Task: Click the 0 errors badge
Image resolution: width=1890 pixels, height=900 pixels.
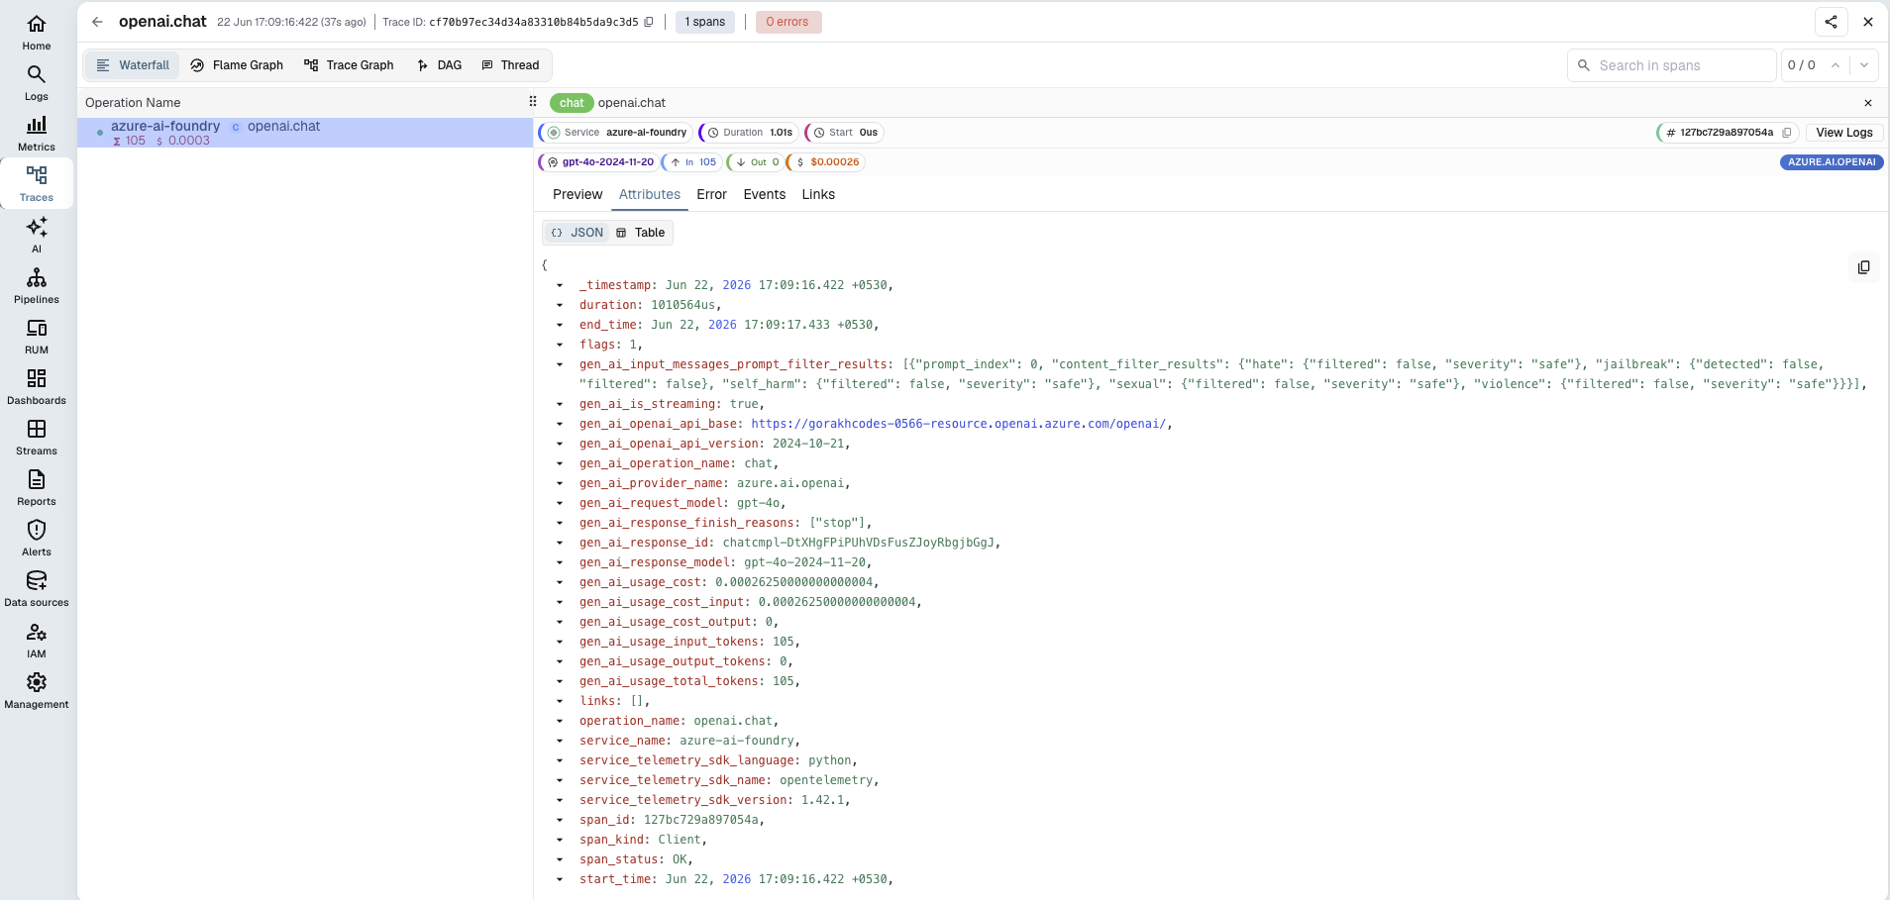Action: coord(788,22)
